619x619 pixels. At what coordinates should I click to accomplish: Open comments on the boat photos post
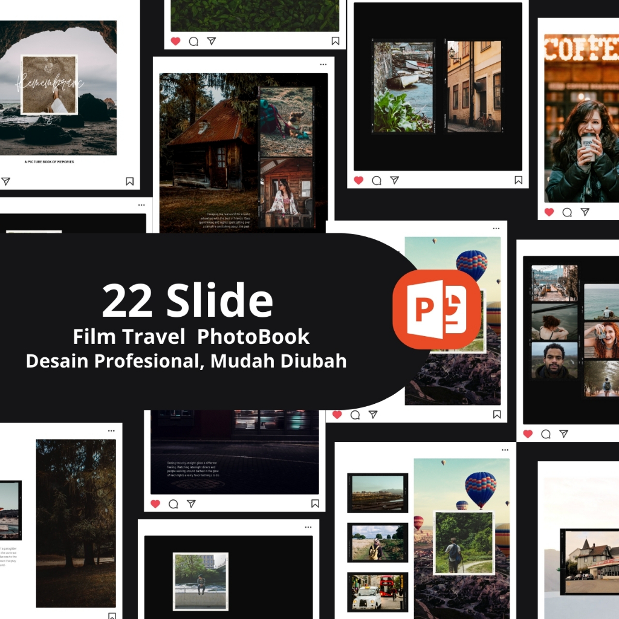[x=375, y=179]
